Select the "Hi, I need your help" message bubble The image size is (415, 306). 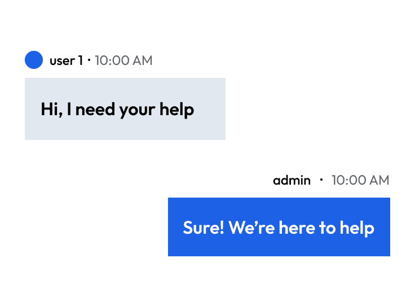pos(125,109)
